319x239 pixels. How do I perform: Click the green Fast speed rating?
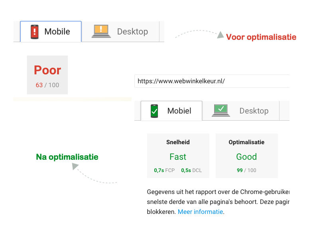click(178, 157)
